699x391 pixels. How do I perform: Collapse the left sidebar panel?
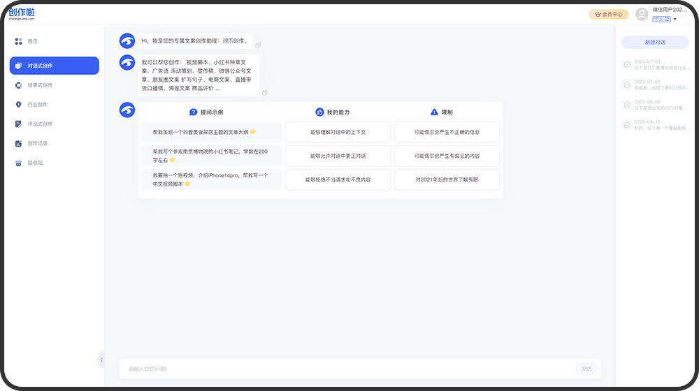[x=101, y=360]
